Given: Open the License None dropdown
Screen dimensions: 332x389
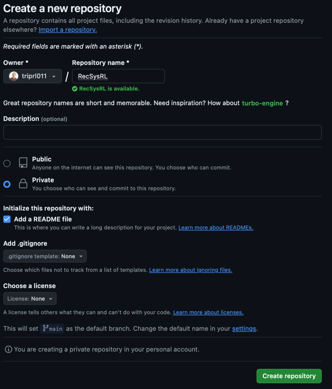Looking at the screenshot, I should [x=30, y=299].
